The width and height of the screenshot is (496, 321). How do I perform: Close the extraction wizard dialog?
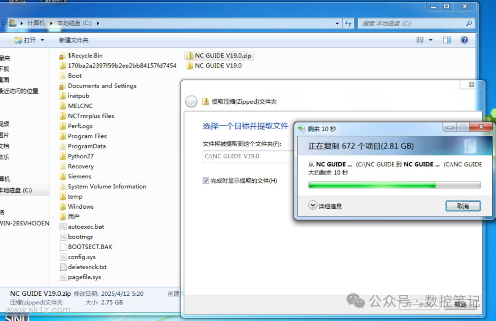[x=471, y=85]
